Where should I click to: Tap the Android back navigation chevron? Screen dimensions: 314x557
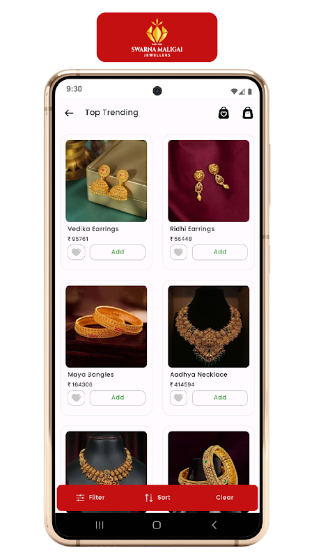[x=214, y=525]
